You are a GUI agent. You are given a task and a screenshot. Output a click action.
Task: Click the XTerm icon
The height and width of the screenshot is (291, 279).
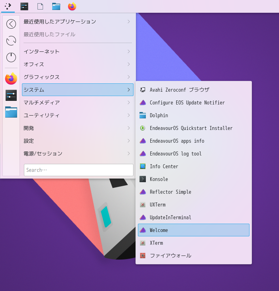coord(143,243)
